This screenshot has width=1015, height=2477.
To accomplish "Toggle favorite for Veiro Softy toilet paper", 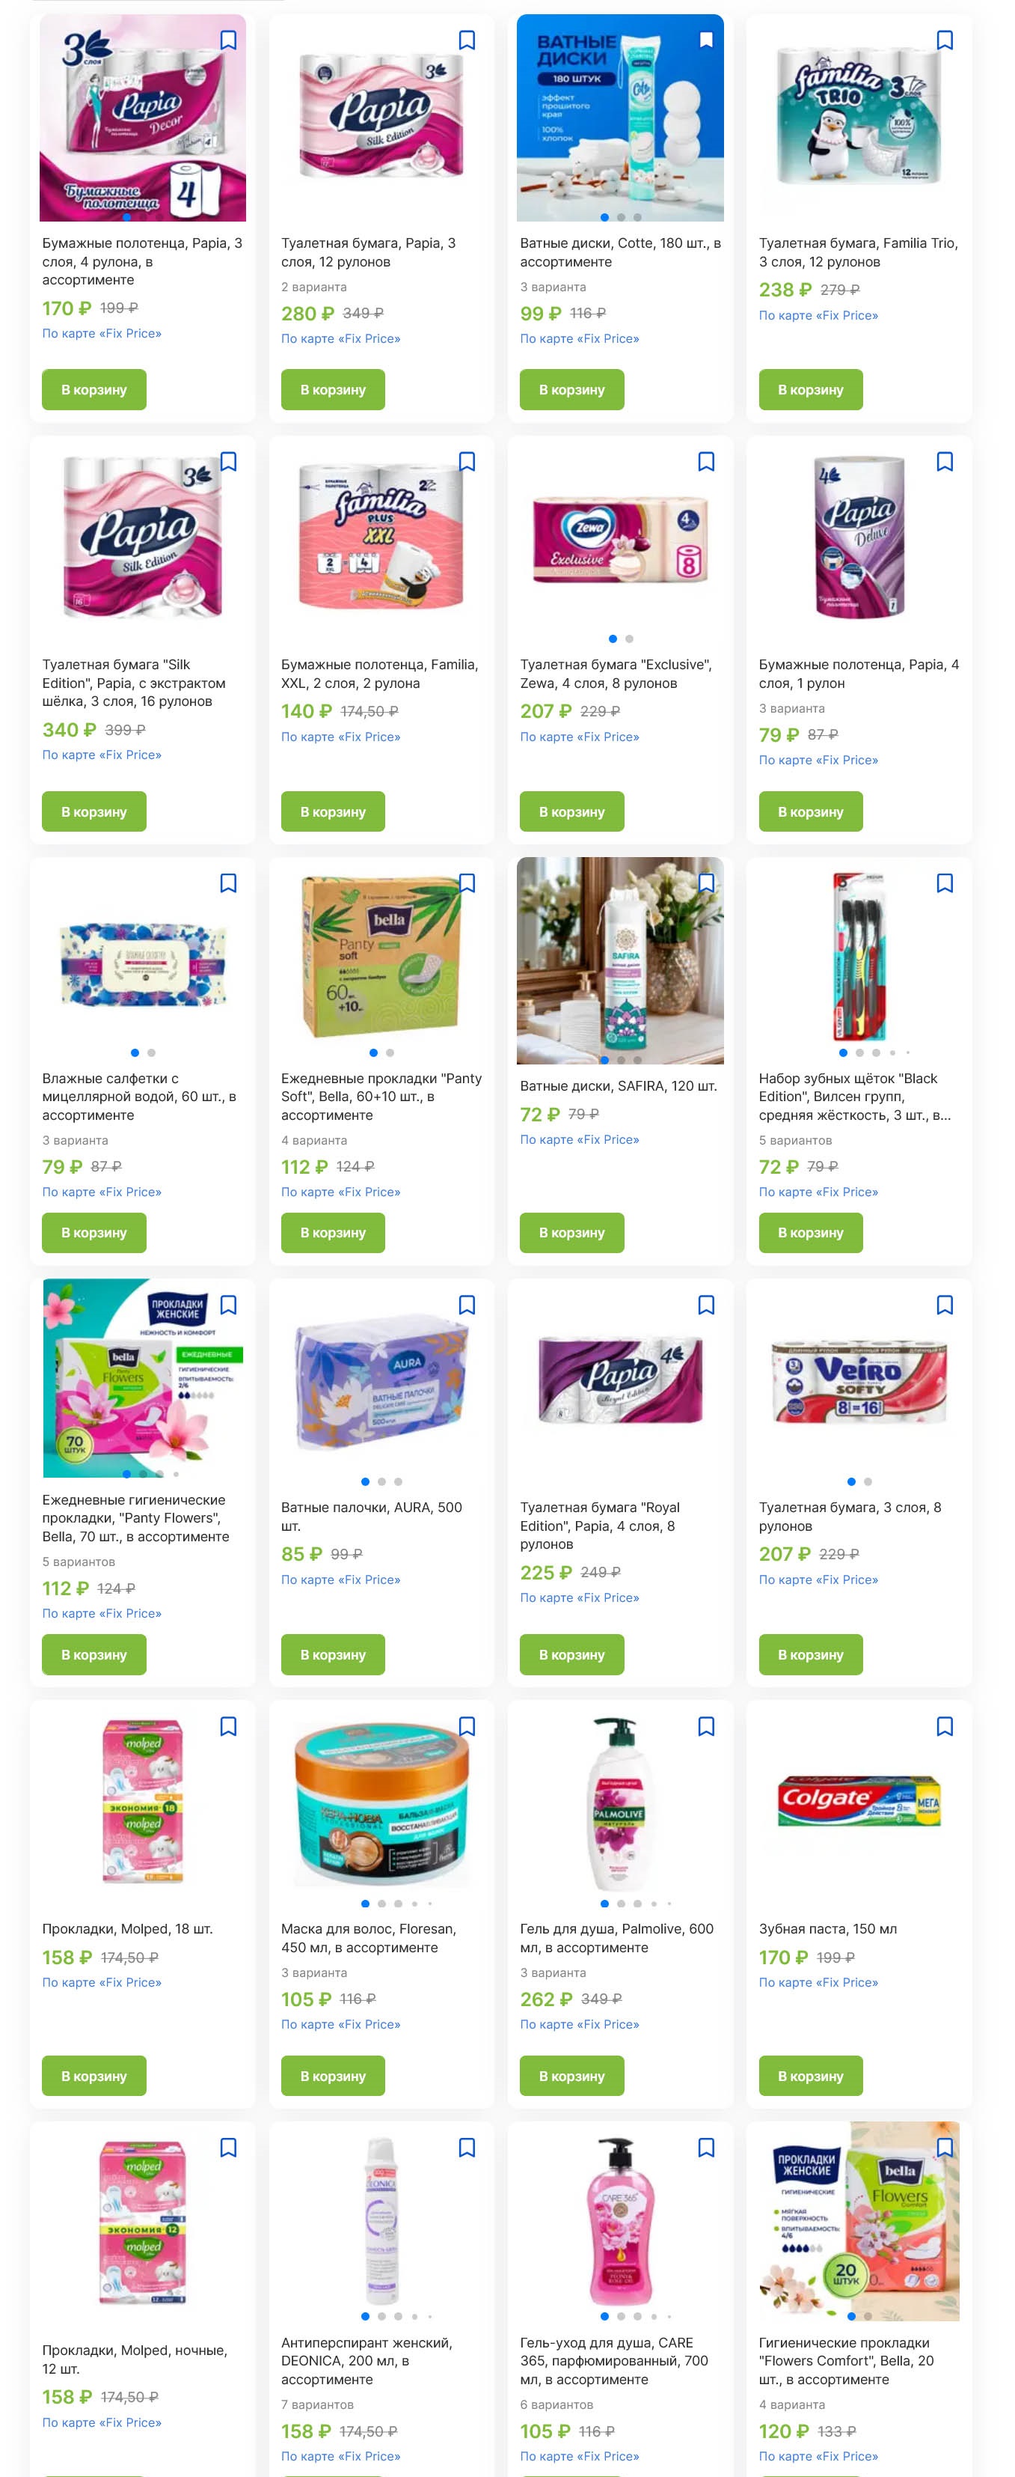I will coord(945,1305).
